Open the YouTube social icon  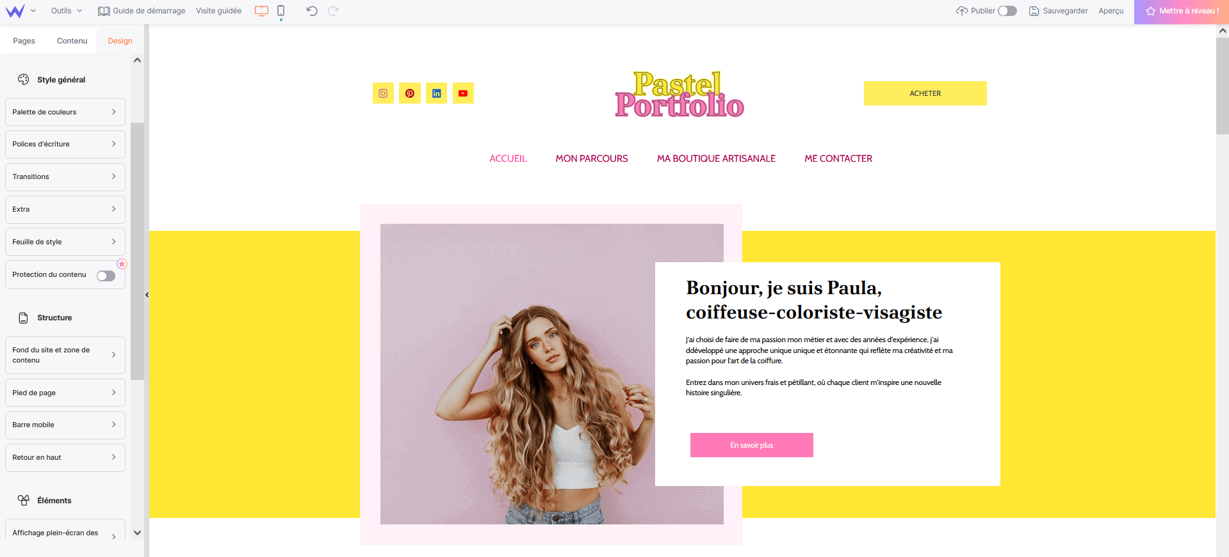point(463,93)
